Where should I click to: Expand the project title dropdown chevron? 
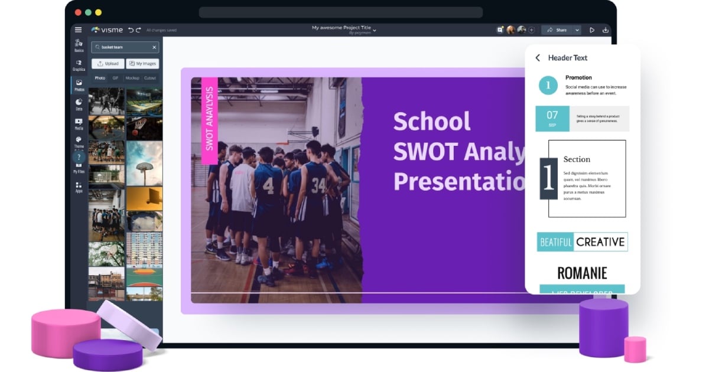[375, 30]
